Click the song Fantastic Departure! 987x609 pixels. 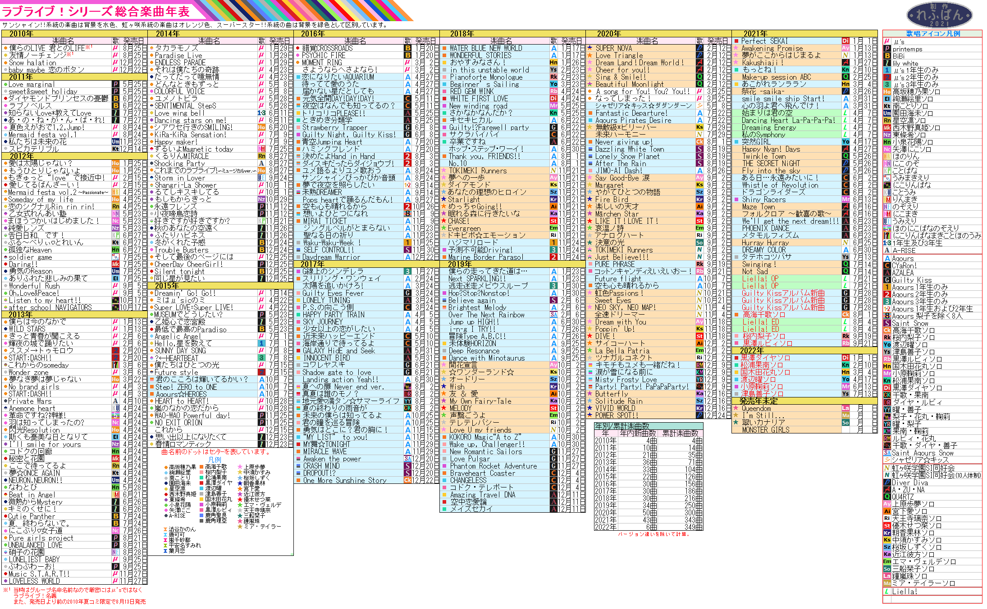pos(631,113)
